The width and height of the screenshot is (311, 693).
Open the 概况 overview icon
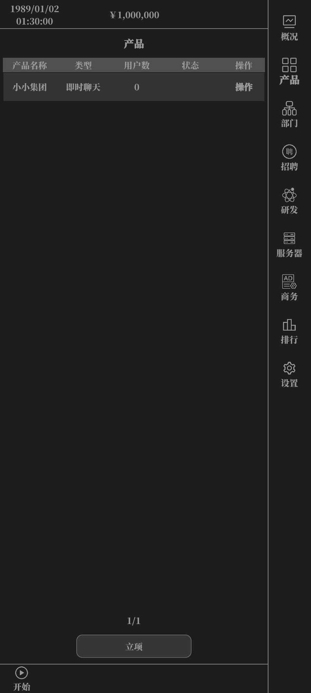(x=289, y=21)
